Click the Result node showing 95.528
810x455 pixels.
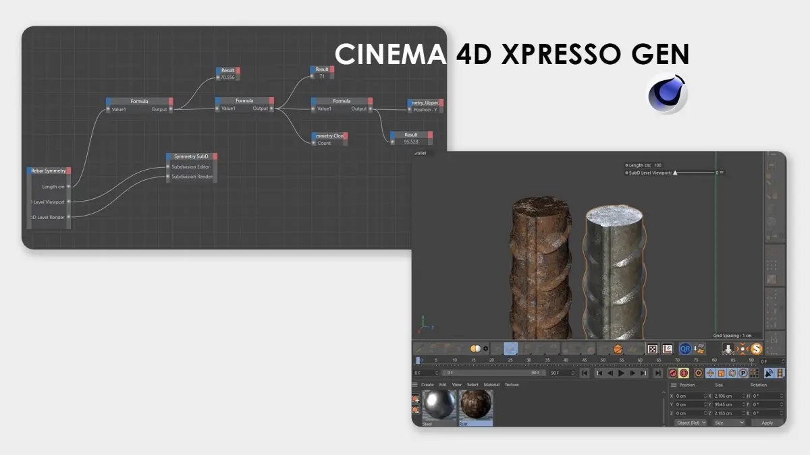coord(411,138)
